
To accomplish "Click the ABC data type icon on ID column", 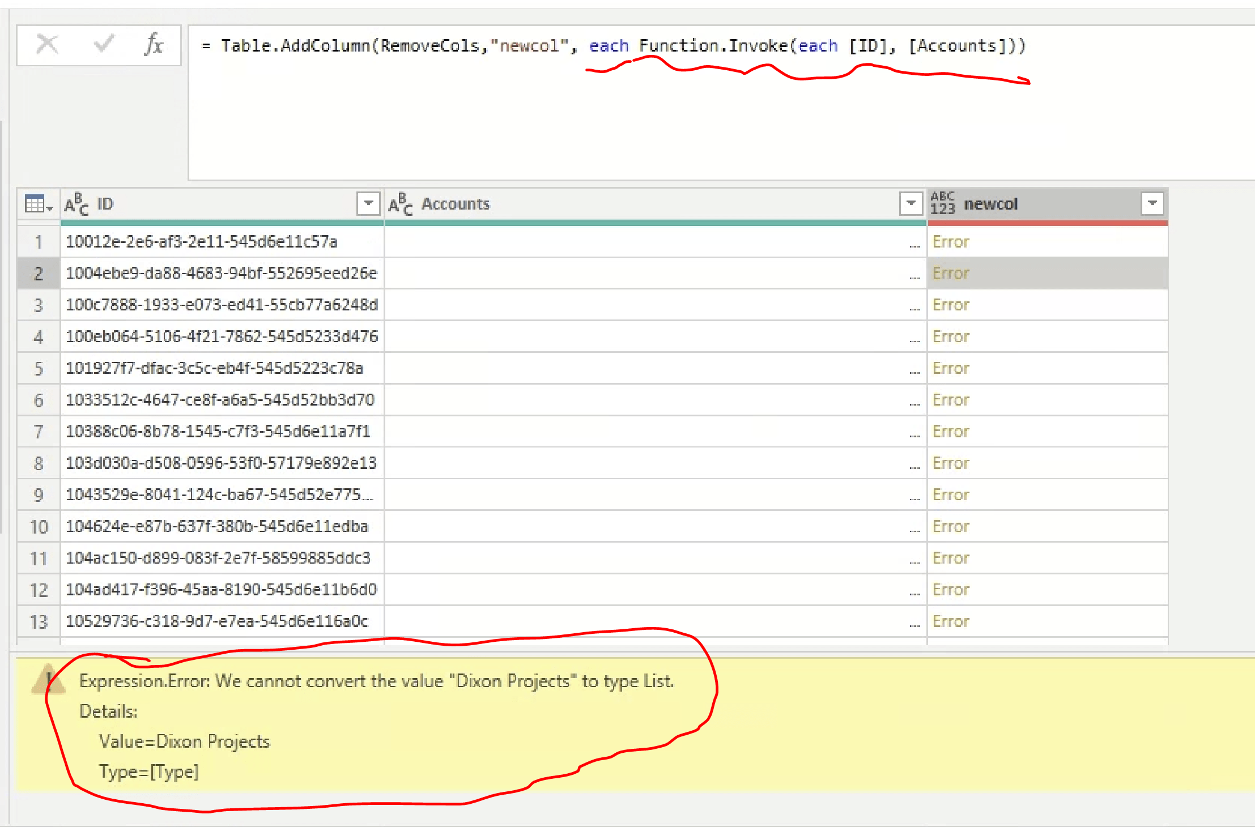I will pyautogui.click(x=76, y=204).
